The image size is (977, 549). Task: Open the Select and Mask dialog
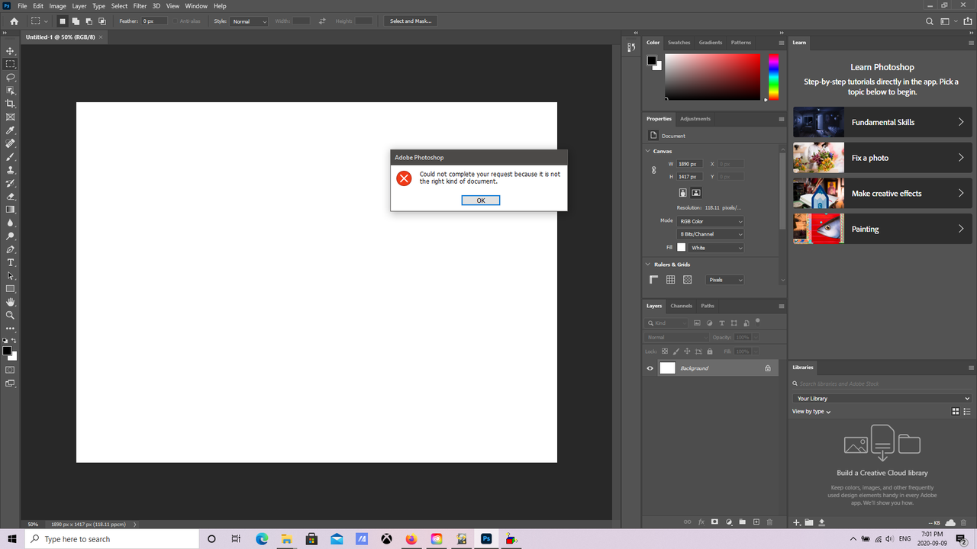(x=411, y=21)
